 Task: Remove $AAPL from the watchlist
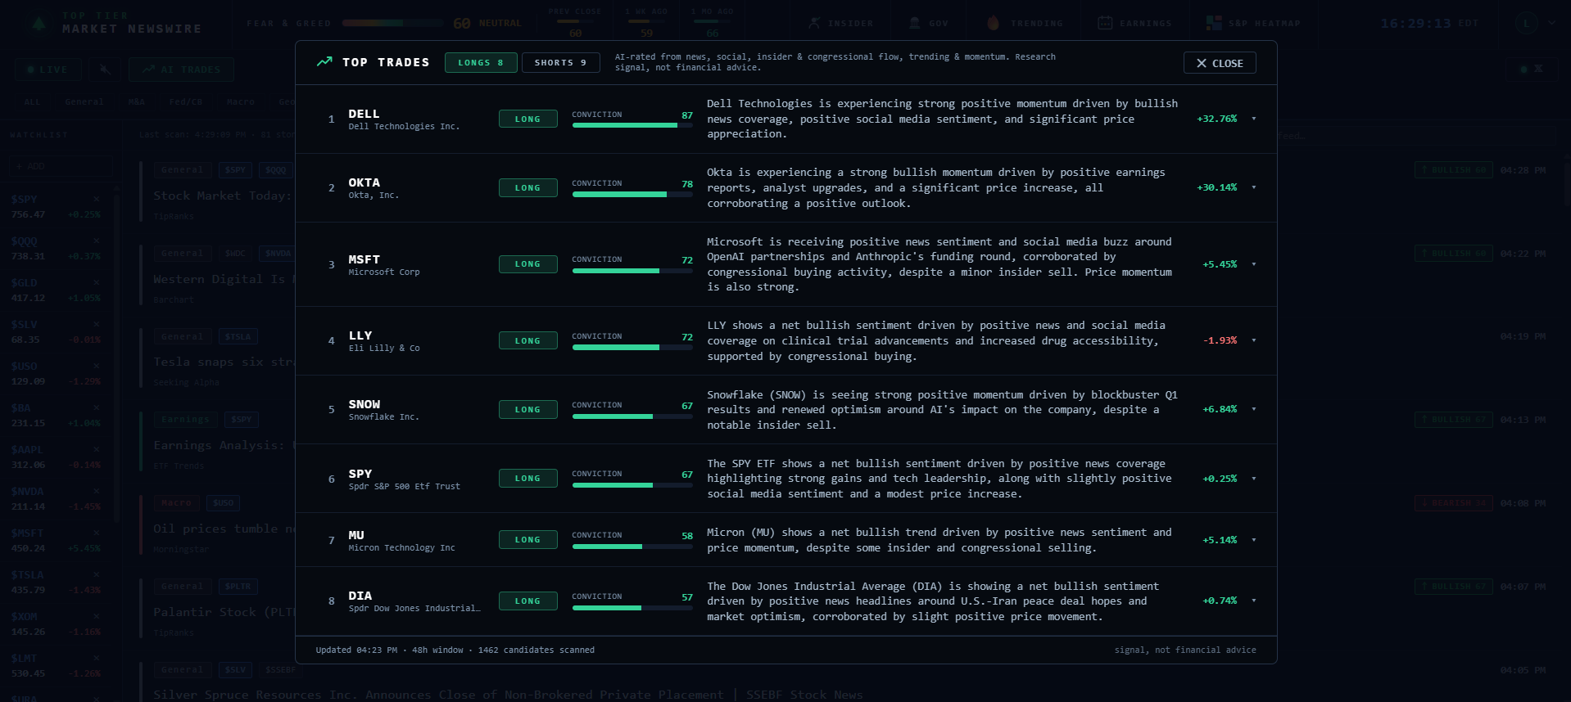(97, 449)
